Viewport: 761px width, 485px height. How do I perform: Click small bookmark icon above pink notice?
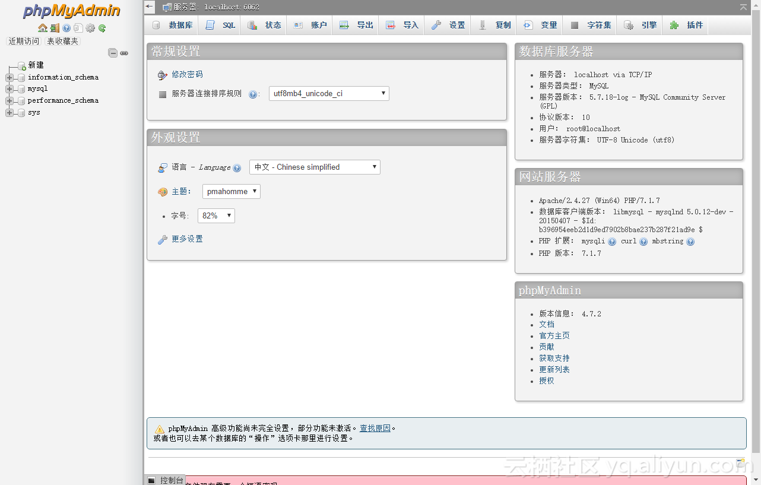(740, 462)
